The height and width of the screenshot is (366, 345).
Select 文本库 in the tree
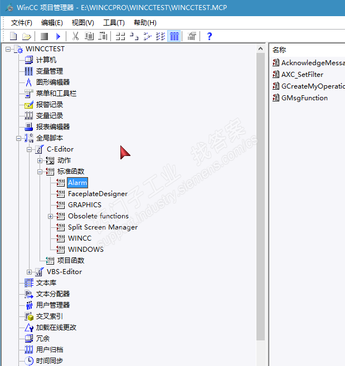[46, 283]
